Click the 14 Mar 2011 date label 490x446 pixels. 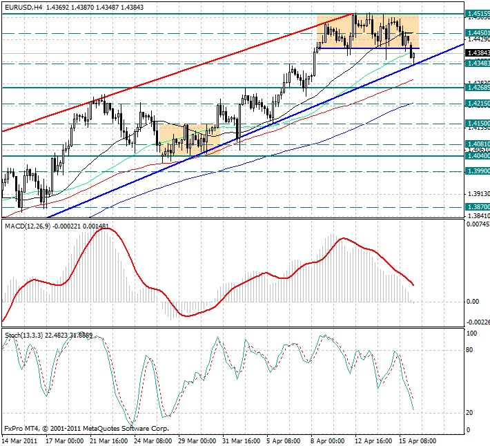coord(19,441)
